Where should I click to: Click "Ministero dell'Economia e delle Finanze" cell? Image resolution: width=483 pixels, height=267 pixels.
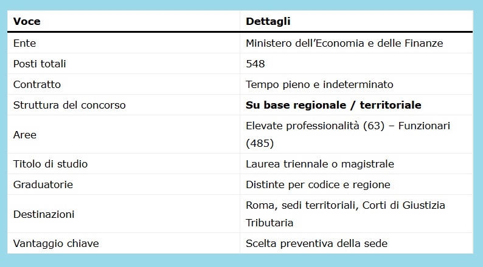point(344,43)
